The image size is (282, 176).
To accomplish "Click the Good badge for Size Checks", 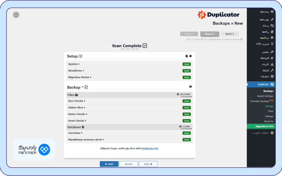I will point(187,101).
